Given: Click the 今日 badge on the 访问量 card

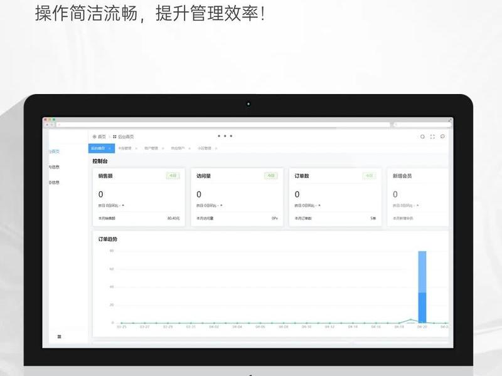Looking at the screenshot, I should tap(271, 175).
